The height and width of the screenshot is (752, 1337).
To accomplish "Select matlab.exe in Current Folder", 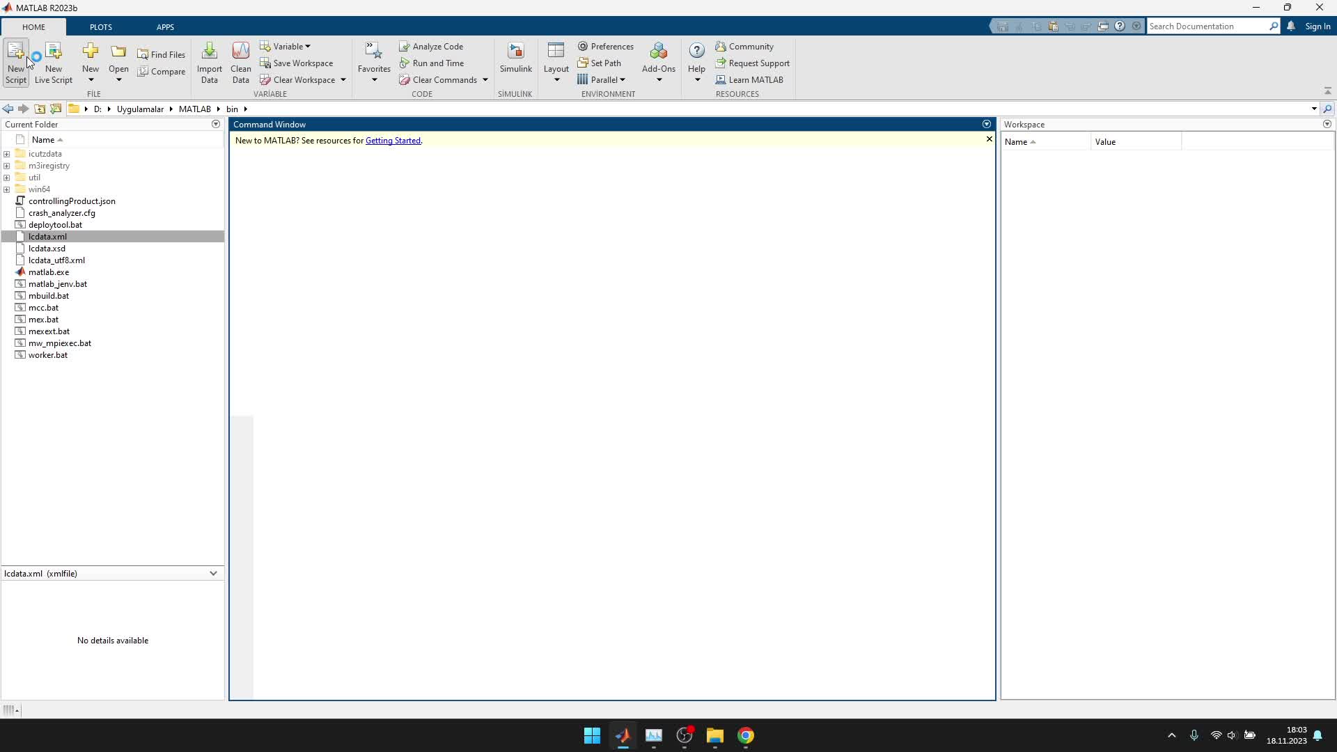I will click(x=49, y=272).
